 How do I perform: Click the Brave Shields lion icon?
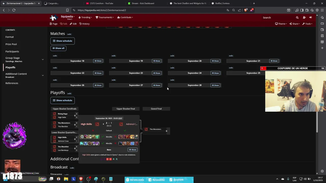246,10
